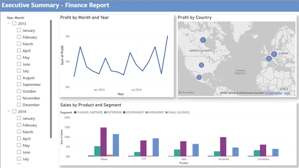Check March under 2013
This screenshot has width=299, height=168.
(x=19, y=43)
